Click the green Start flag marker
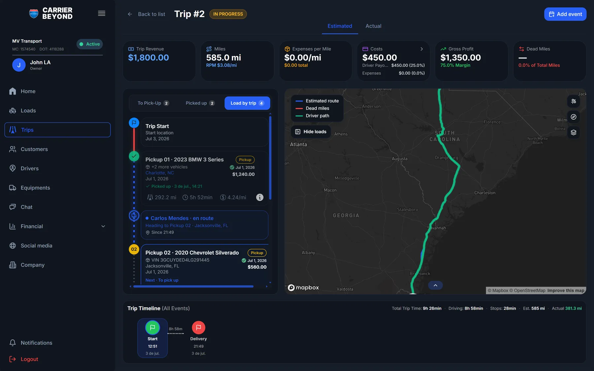This screenshot has width=594, height=371. [152, 327]
